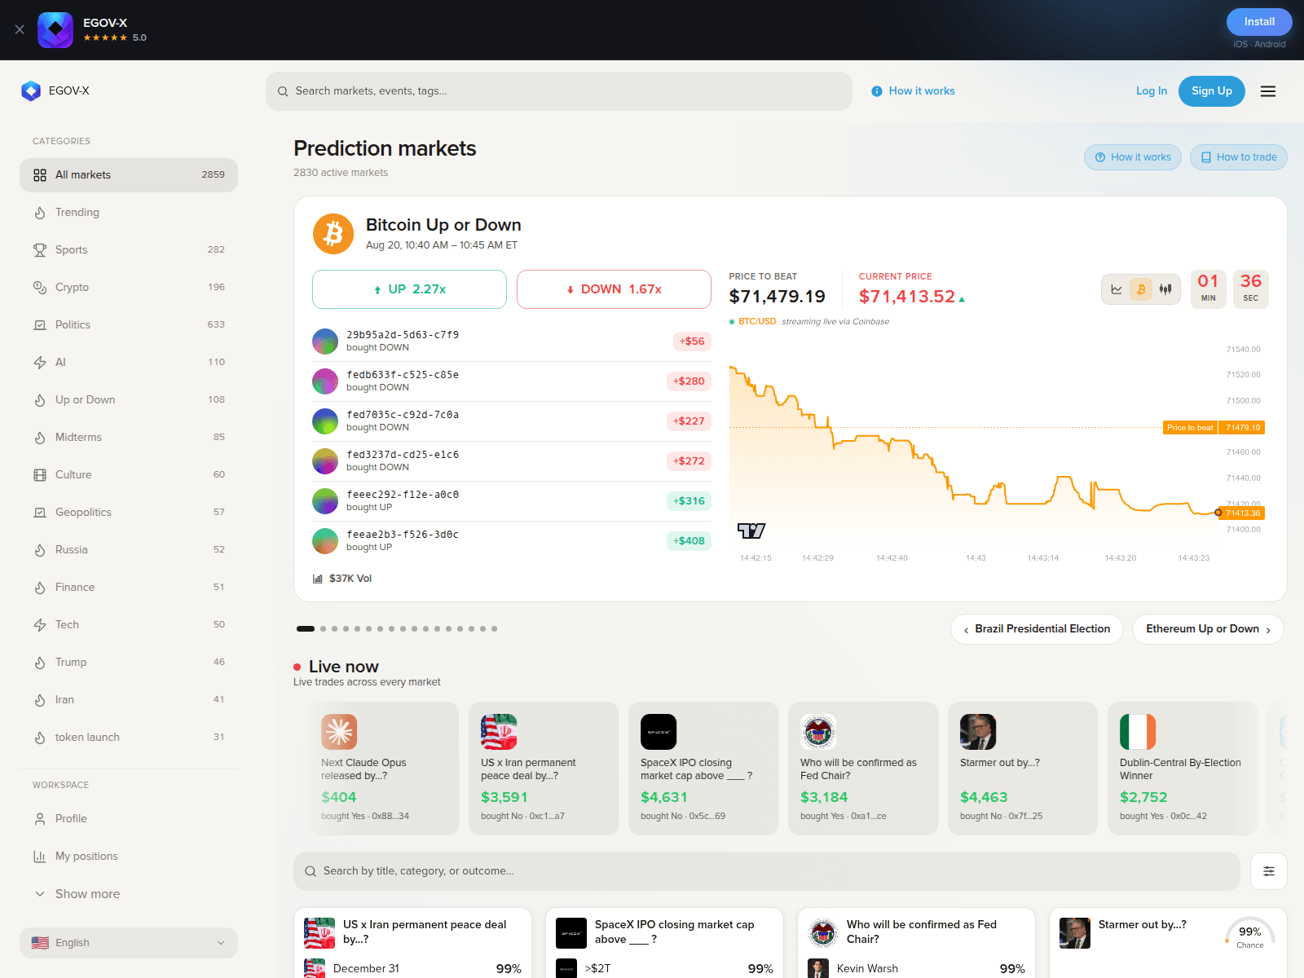The width and height of the screenshot is (1304, 978).
Task: Expand Show more in sidebar
Action: (x=129, y=894)
